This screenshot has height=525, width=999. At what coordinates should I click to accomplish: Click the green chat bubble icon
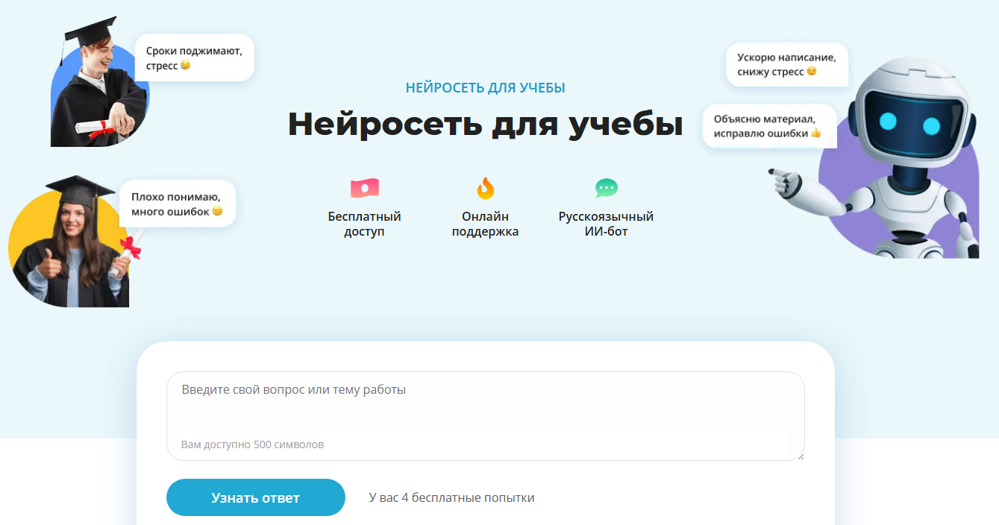point(606,188)
